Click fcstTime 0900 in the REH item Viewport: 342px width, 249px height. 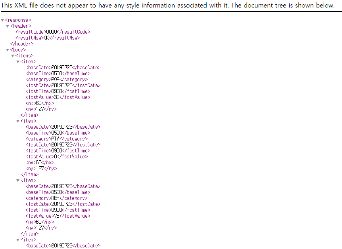[58, 210]
